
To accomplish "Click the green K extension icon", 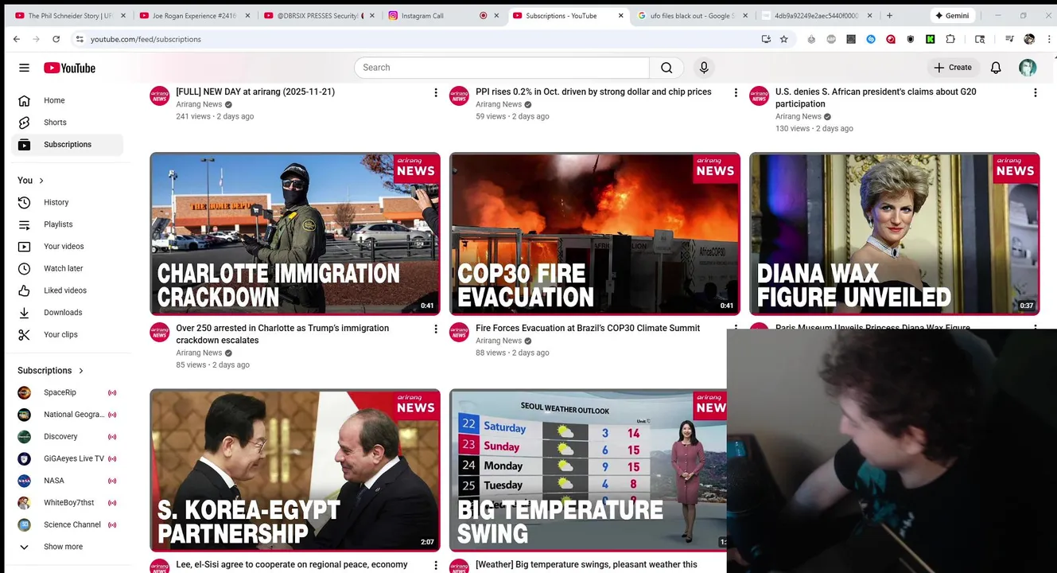I will tap(931, 39).
